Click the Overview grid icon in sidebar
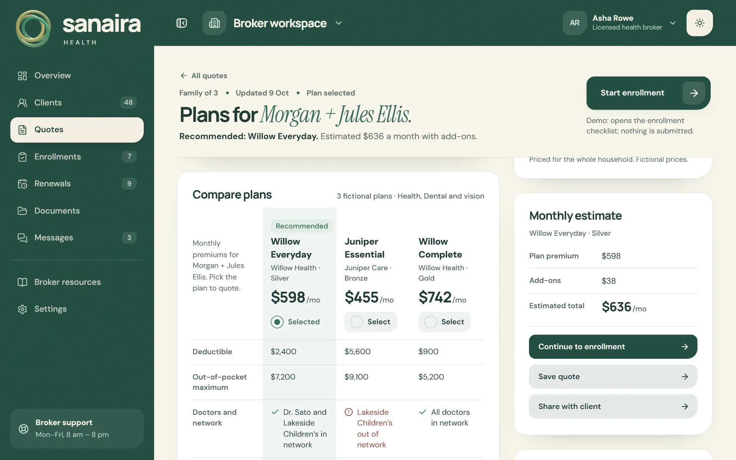Screen dimensions: 736x460 pos(22,76)
